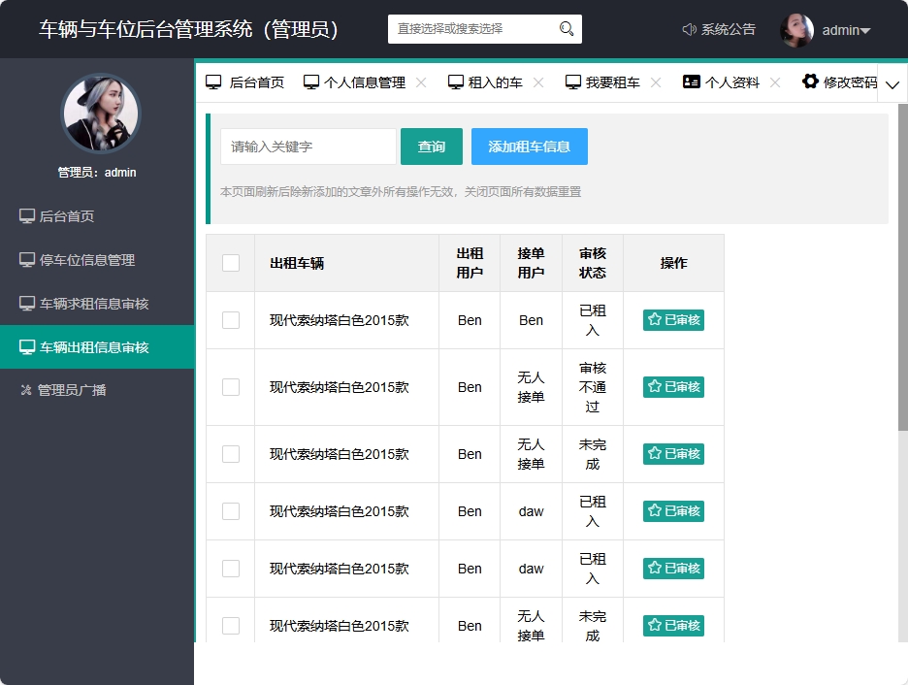Viewport: 908px width, 685px height.
Task: Click the star icon inside the first 已审核 button
Action: tap(653, 318)
